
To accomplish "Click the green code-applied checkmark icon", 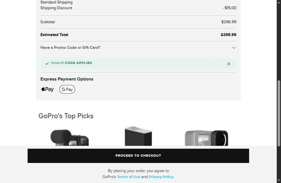I will coord(47,63).
